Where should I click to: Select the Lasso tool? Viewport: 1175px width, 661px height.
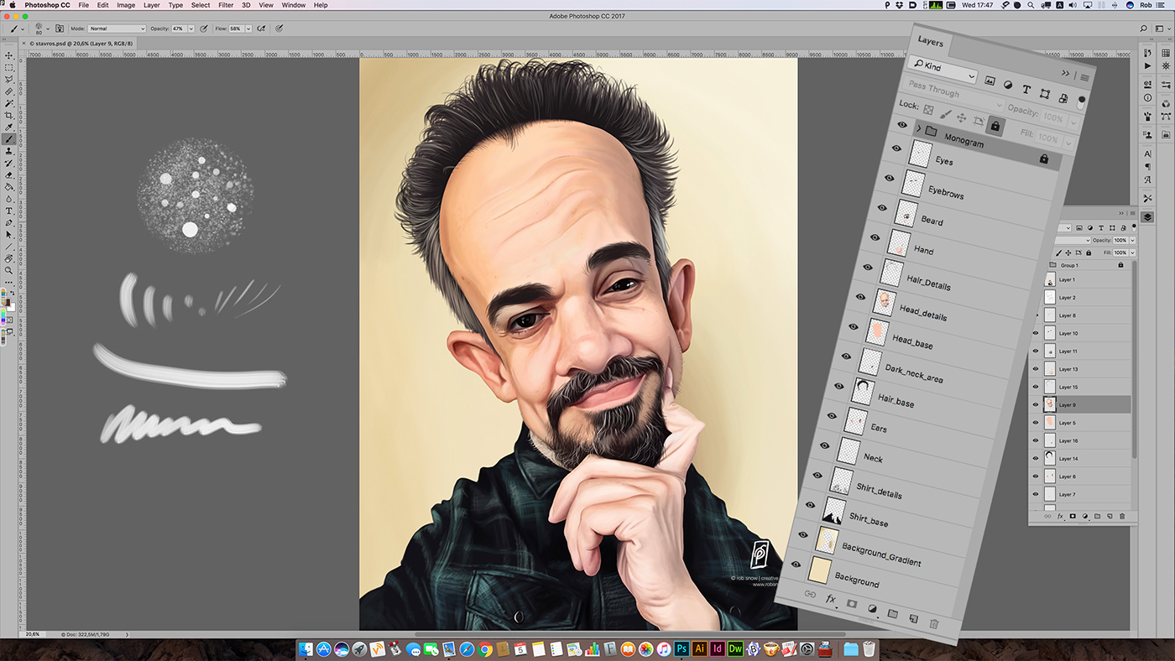[x=9, y=80]
